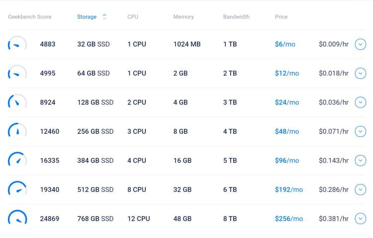
Task: Select the $256/mo price link
Action: [288, 219]
